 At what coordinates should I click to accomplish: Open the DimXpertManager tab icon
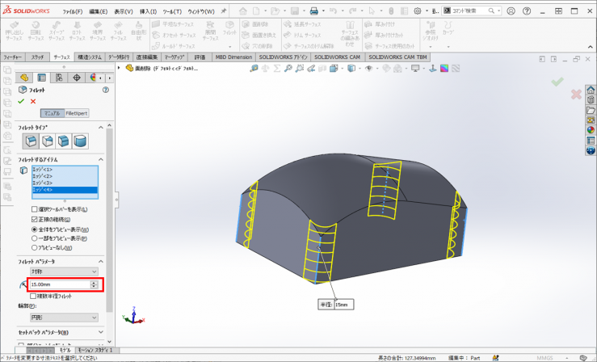coord(77,78)
